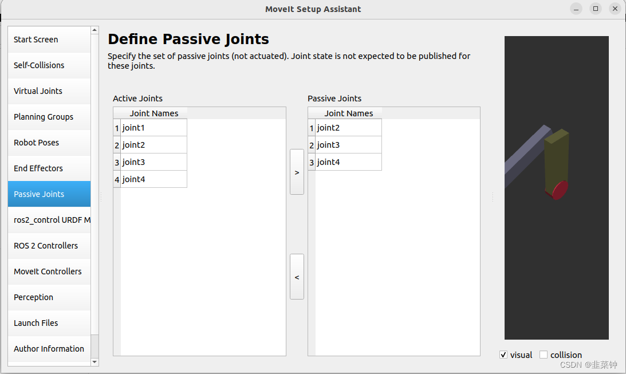Screen dimensions: 626x374
Task: Minimize the MoveIt Setup Assistant window
Action: point(576,9)
